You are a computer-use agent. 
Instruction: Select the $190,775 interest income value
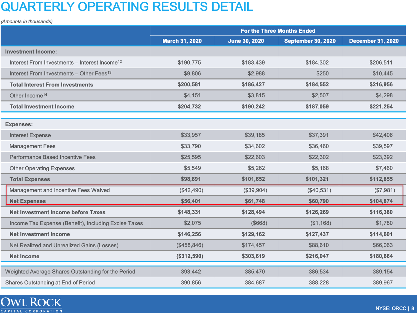[189, 62]
